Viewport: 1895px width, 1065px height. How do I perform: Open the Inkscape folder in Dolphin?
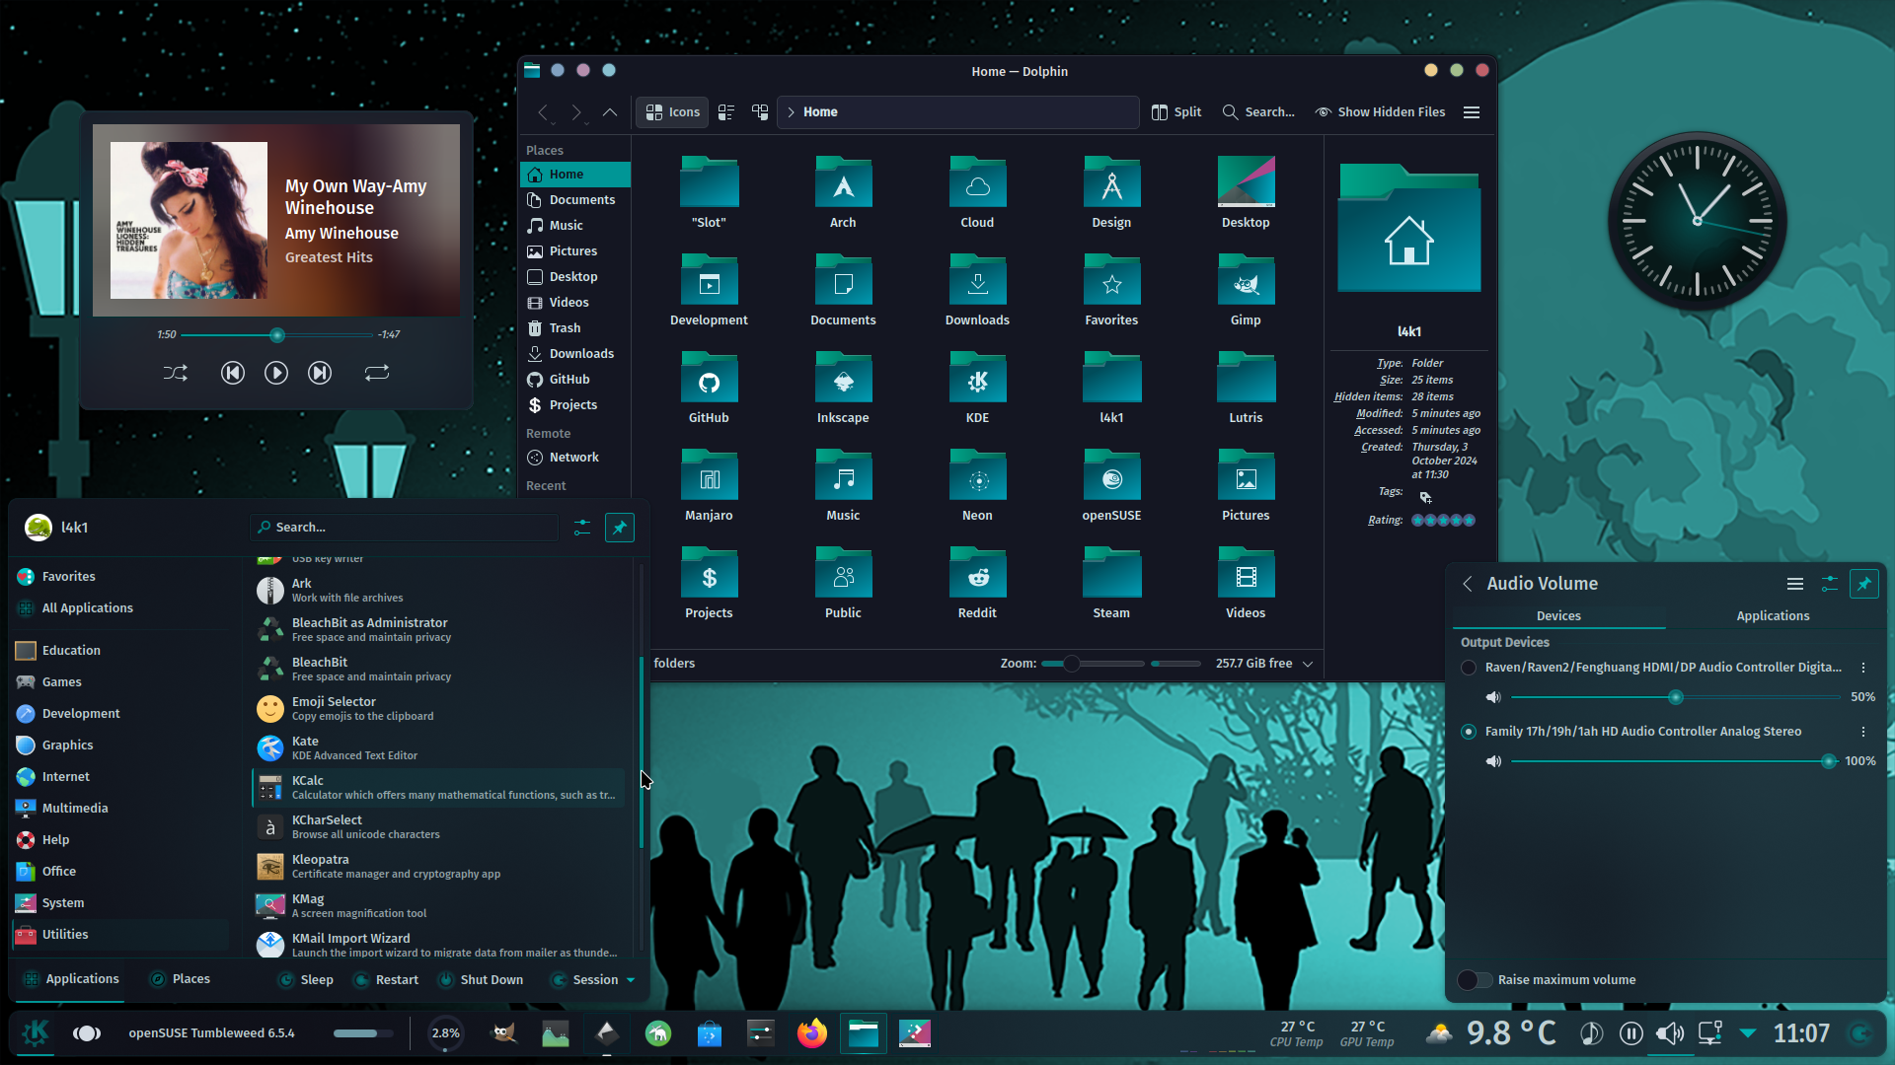point(843,389)
